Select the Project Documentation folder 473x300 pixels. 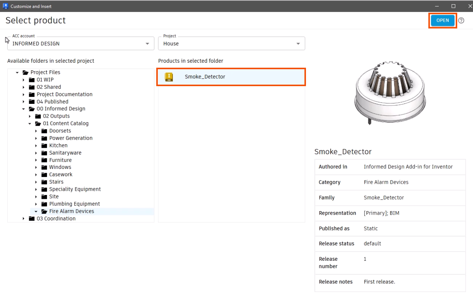point(64,94)
